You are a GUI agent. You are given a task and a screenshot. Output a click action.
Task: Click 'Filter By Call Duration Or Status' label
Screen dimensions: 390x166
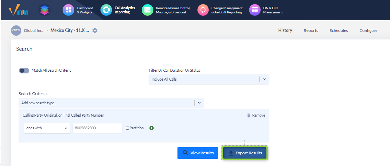174,70
